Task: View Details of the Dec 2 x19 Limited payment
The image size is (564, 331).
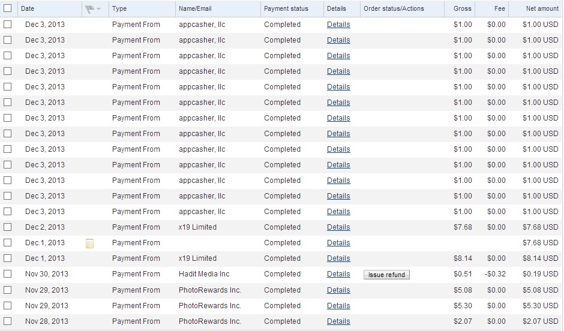Action: coord(338,227)
